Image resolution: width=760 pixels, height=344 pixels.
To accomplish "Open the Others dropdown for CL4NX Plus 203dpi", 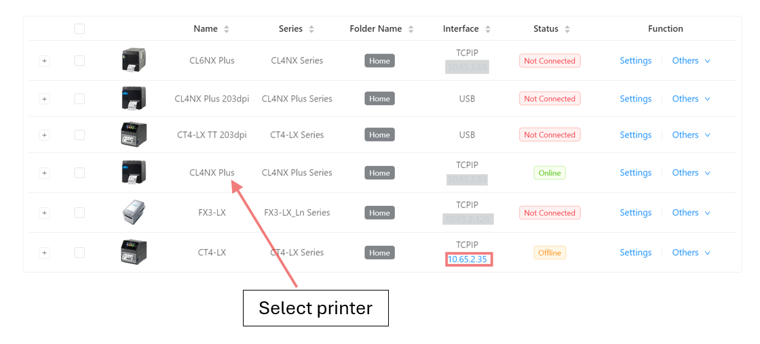I will click(x=691, y=99).
